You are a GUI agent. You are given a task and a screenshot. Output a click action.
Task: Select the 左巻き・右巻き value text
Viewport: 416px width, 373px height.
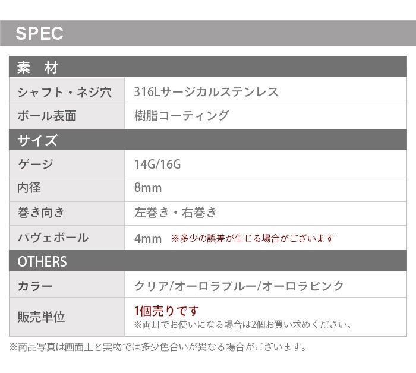(176, 213)
